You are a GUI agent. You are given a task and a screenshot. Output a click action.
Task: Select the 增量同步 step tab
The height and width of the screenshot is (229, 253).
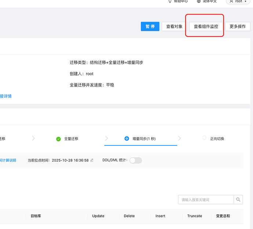[x=140, y=139]
